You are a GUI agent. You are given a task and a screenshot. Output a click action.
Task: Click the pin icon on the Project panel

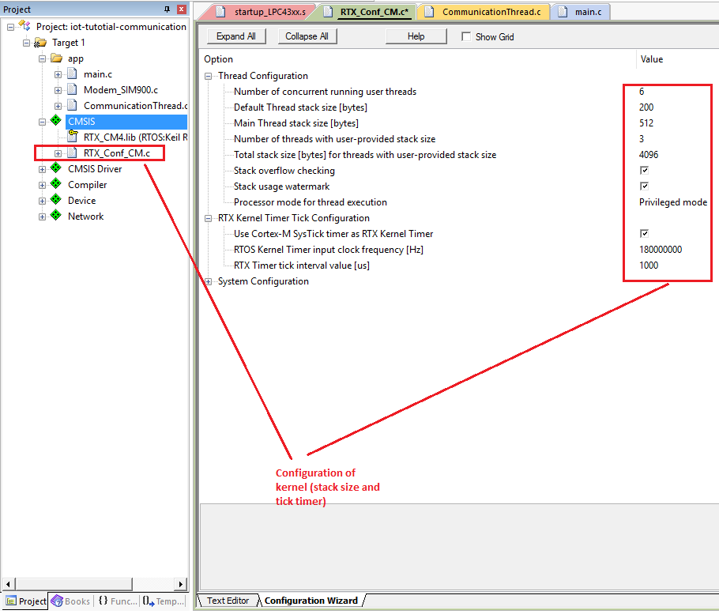[x=167, y=9]
